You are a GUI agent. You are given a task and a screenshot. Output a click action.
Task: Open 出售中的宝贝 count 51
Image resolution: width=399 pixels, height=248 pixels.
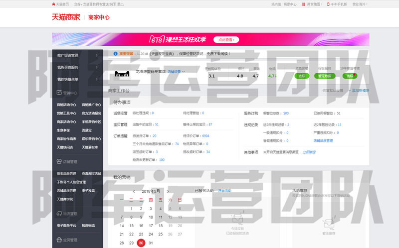coord(157,124)
